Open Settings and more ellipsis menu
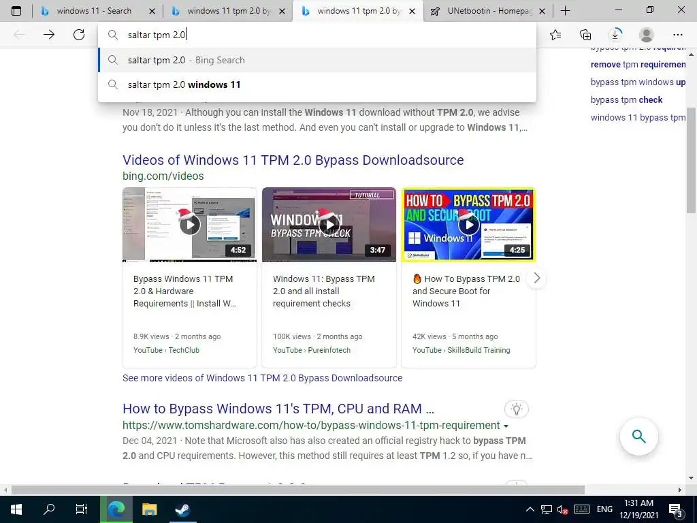This screenshot has width=697, height=523. (x=677, y=35)
